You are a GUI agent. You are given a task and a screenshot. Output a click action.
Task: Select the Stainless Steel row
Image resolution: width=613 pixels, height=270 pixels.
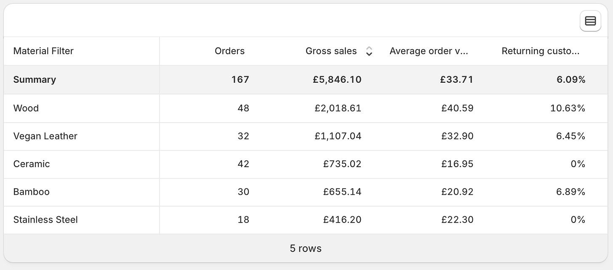45,220
